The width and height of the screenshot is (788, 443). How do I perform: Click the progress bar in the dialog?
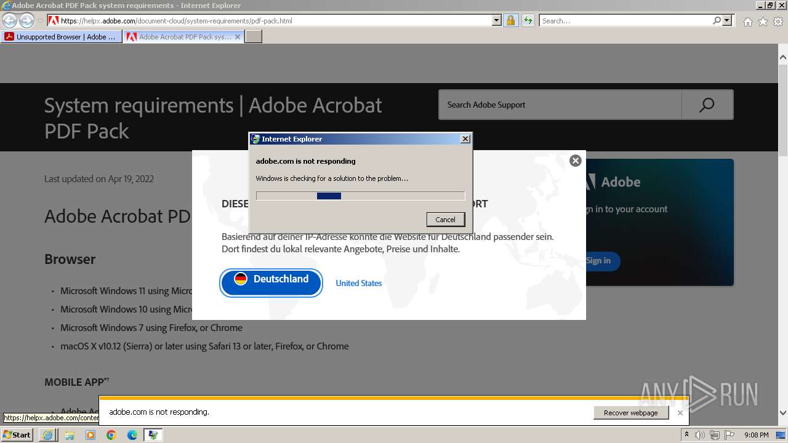(x=360, y=196)
